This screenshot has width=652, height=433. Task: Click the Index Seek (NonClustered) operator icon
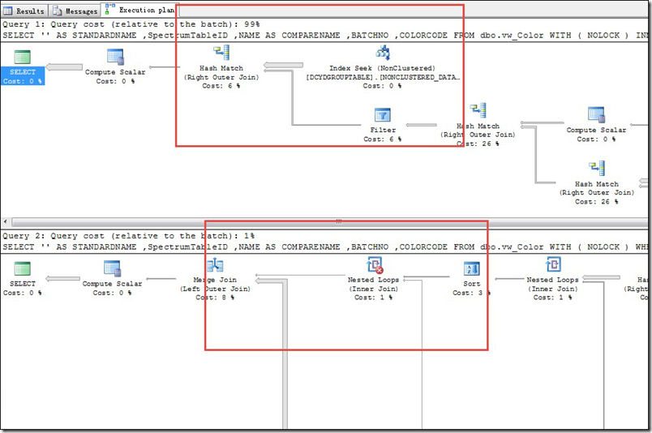382,54
